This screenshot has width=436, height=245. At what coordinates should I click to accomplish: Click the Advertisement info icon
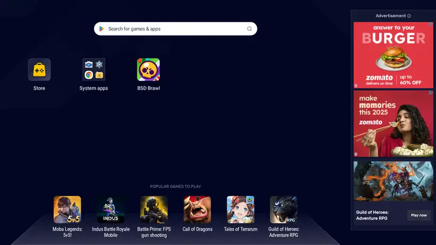(x=409, y=16)
